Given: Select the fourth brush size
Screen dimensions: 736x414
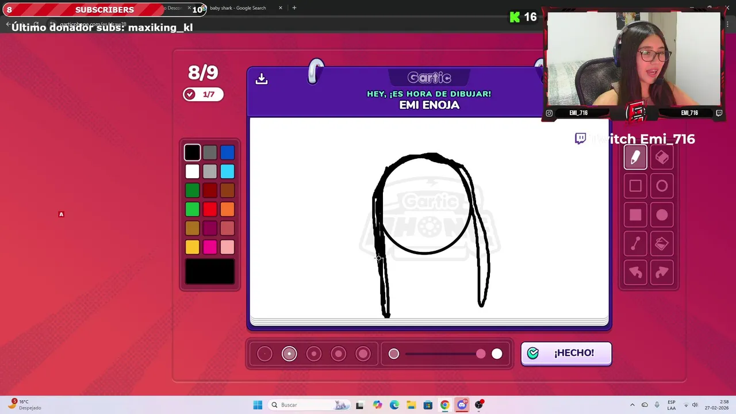Looking at the screenshot, I should tap(339, 354).
